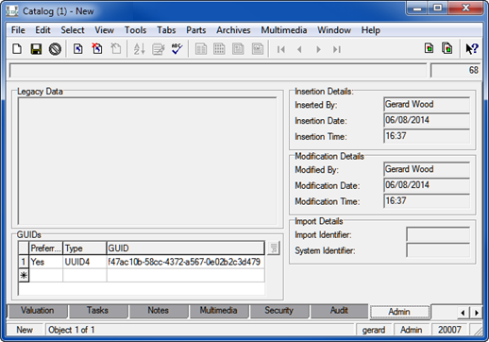The height and width of the screenshot is (342, 489).
Task: Open the Multimedia menu
Action: point(284,30)
